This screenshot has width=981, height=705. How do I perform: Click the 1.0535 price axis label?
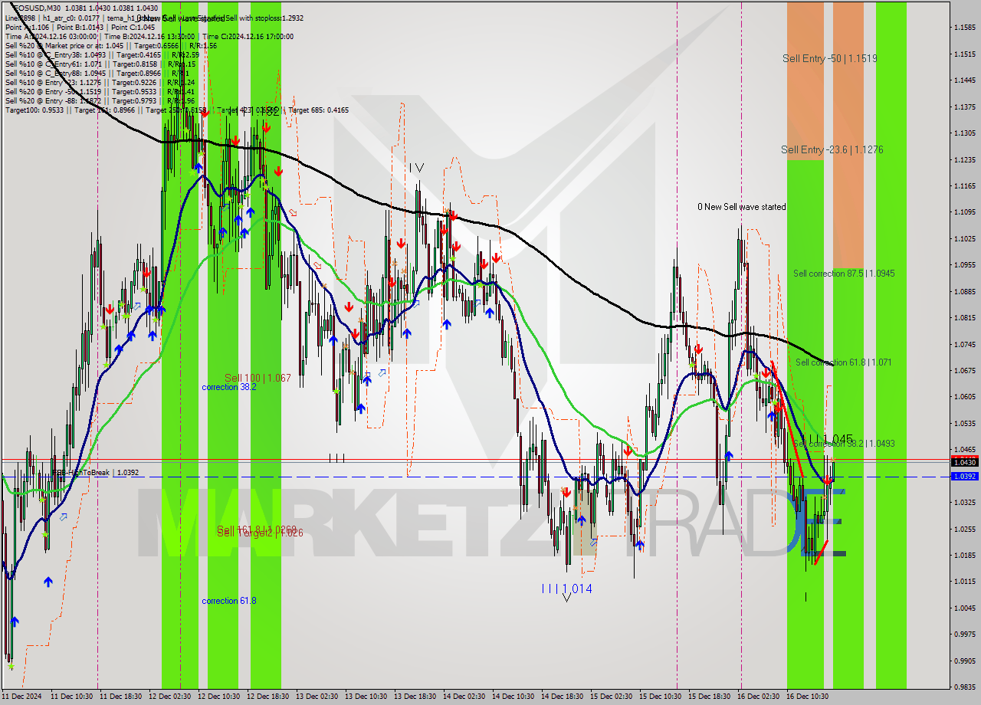point(965,423)
